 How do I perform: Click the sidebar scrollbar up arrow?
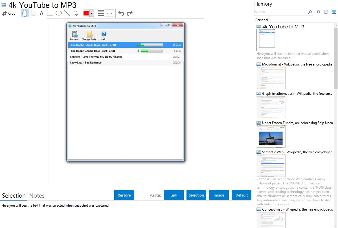336,25
